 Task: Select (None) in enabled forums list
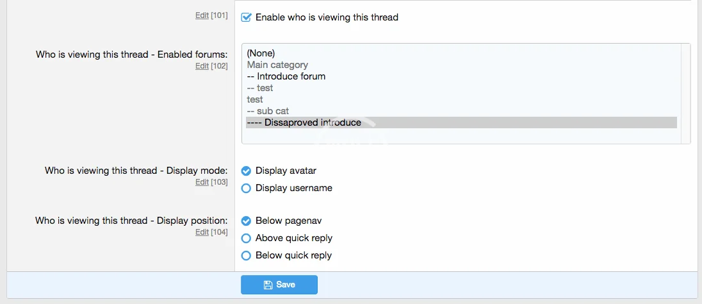(261, 53)
